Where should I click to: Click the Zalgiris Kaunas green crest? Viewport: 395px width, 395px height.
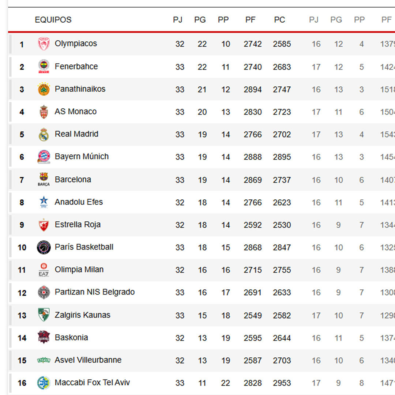44,315
